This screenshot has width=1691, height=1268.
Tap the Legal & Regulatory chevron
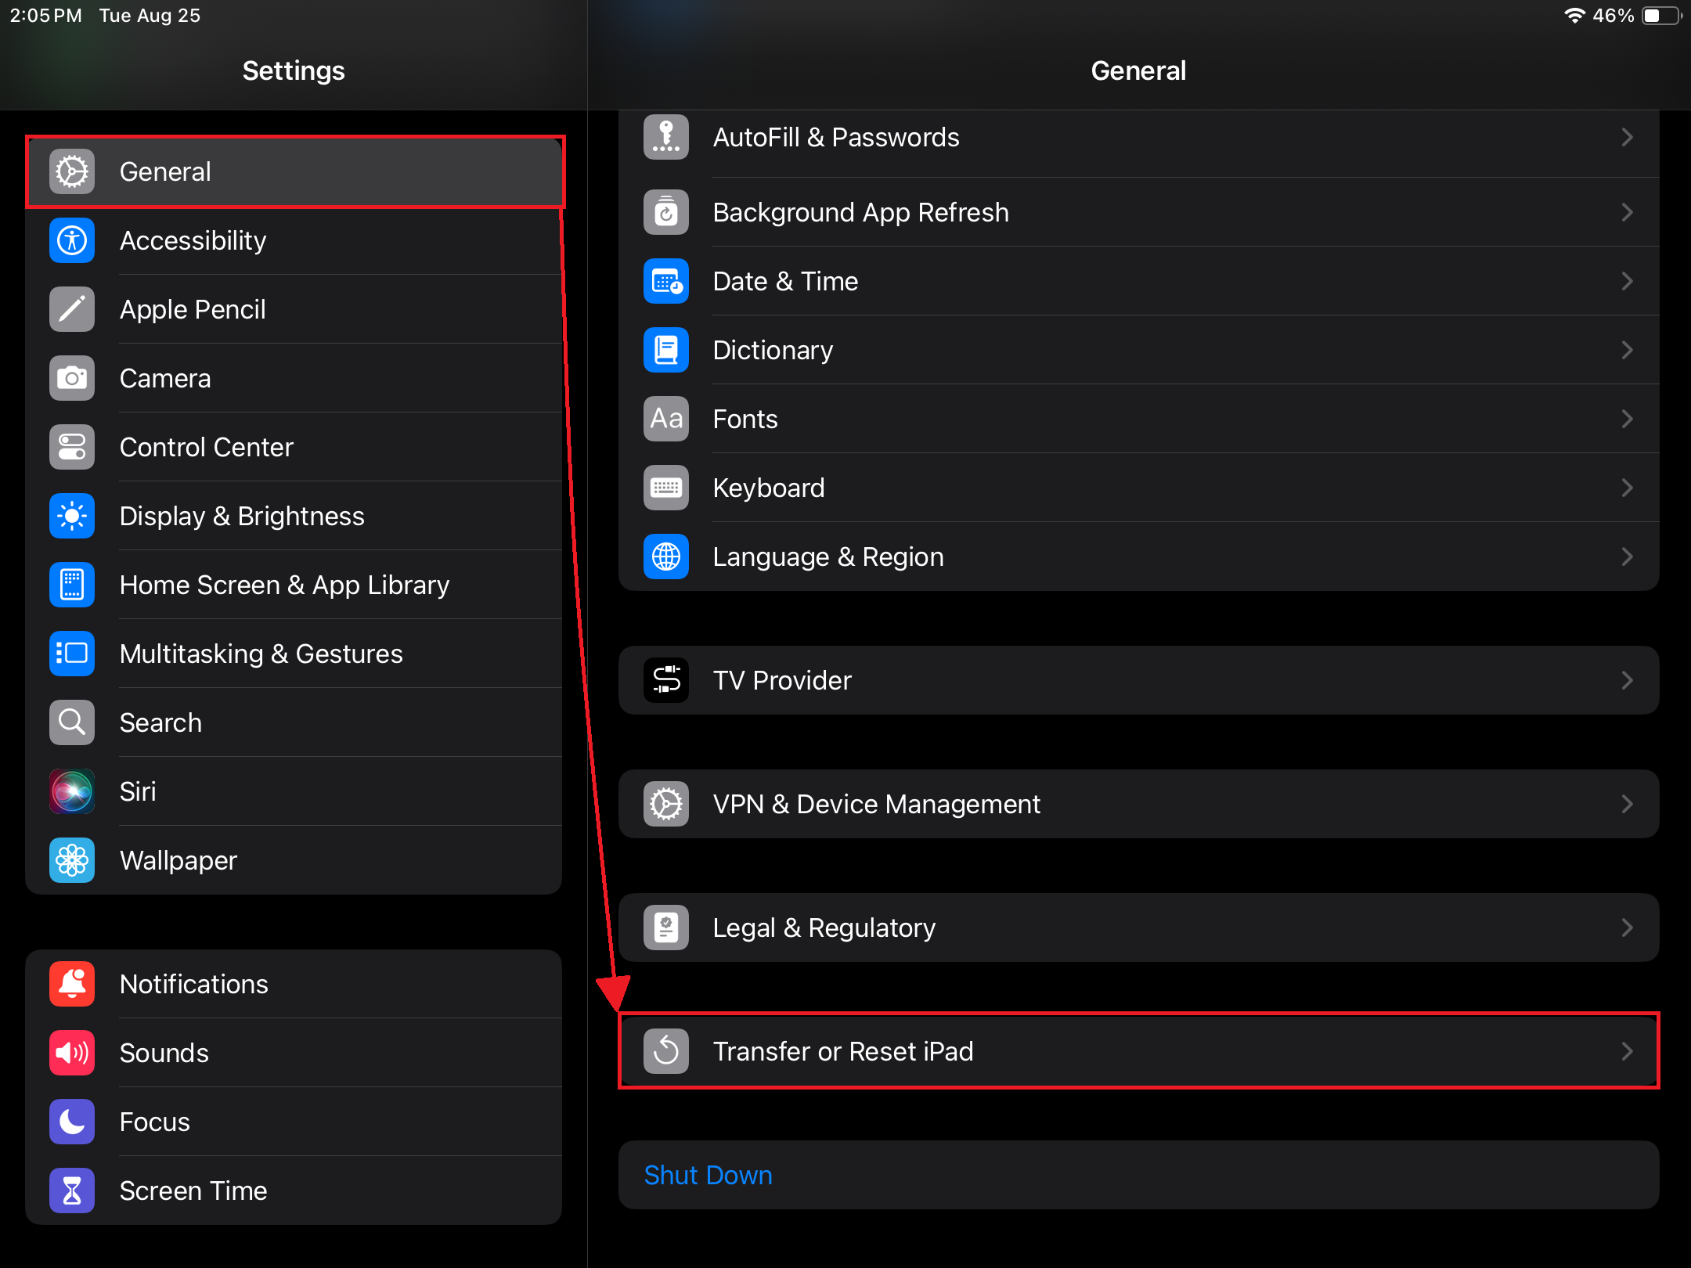tap(1628, 928)
